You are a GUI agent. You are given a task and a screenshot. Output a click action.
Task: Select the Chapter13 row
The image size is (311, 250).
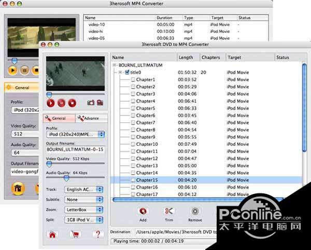tap(206, 165)
